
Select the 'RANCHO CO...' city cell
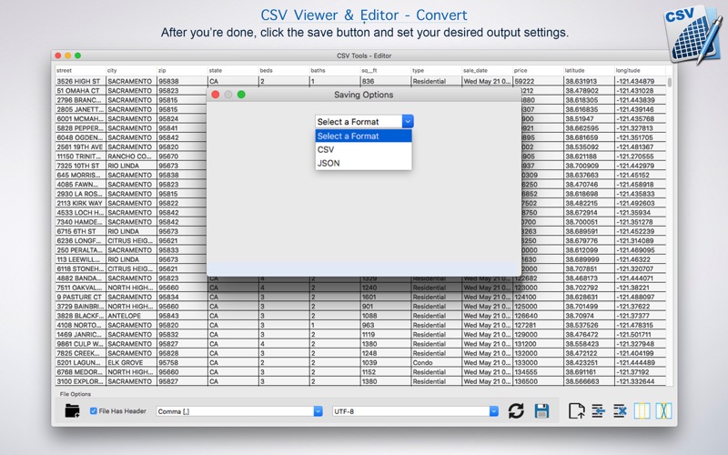(x=131, y=157)
